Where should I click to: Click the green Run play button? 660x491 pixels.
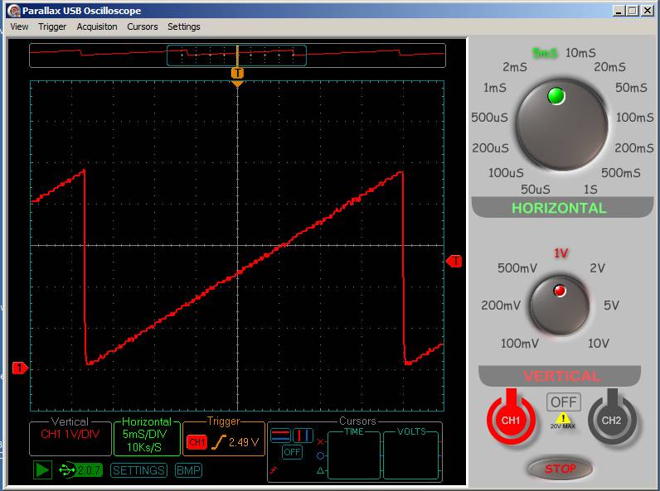[42, 470]
